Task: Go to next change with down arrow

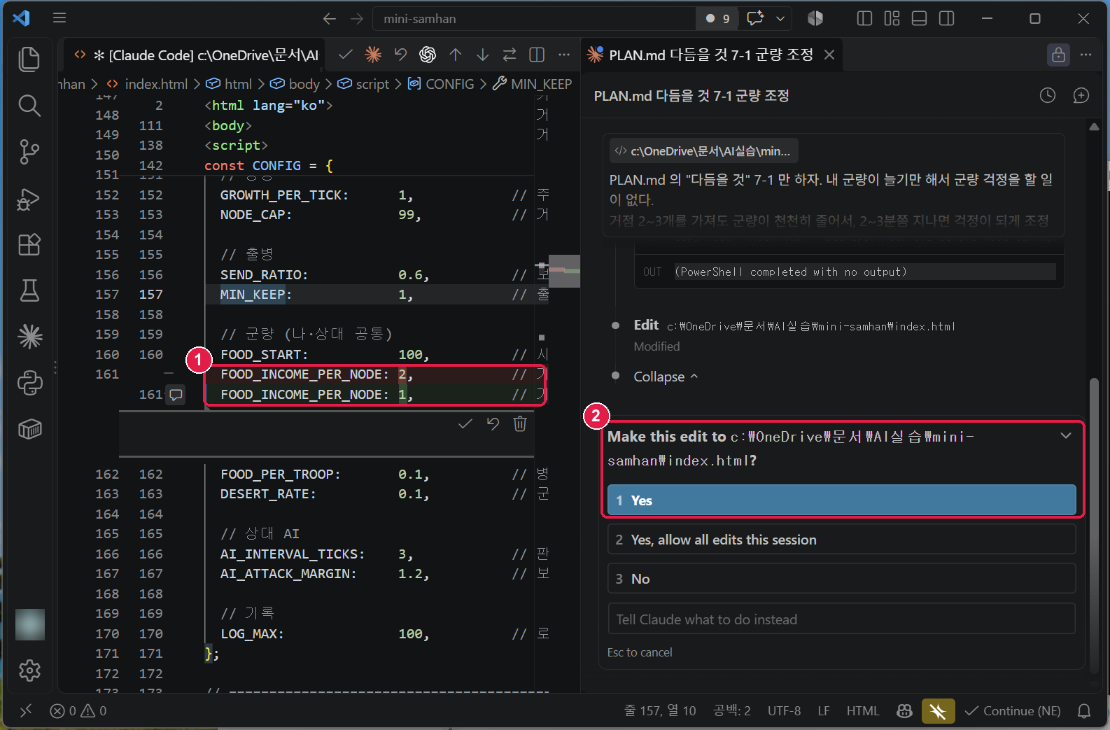Action: tap(483, 55)
